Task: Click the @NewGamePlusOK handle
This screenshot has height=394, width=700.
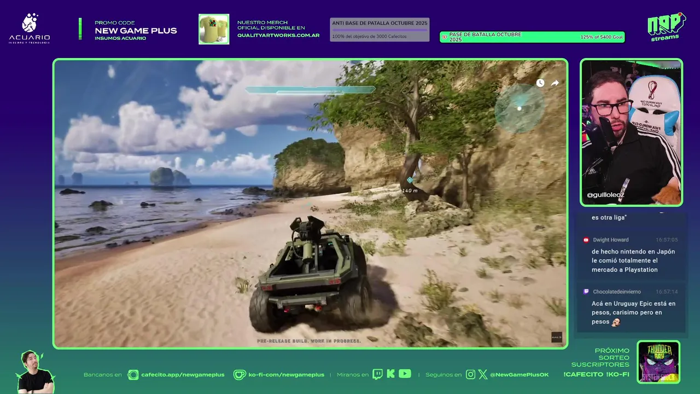Action: point(519,375)
